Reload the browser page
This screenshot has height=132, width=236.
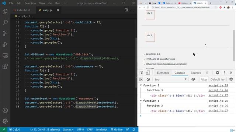[x=148, y=7]
